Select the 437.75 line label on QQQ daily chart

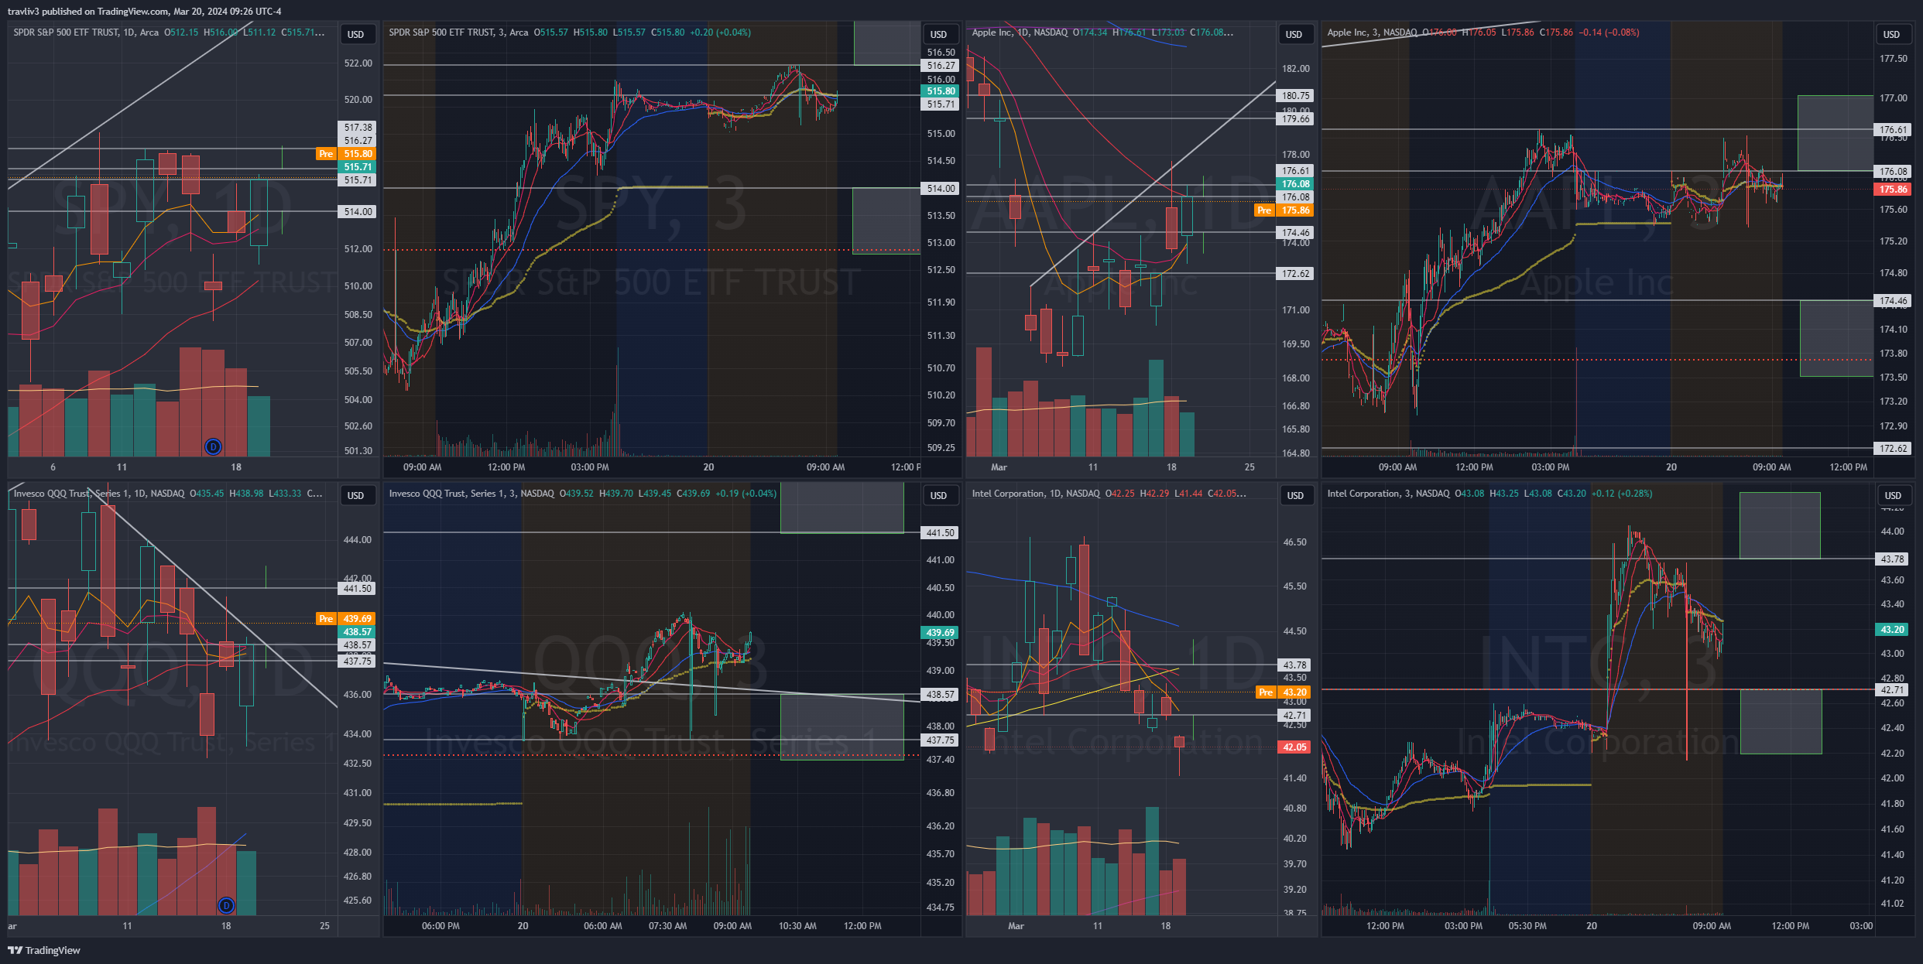click(358, 661)
